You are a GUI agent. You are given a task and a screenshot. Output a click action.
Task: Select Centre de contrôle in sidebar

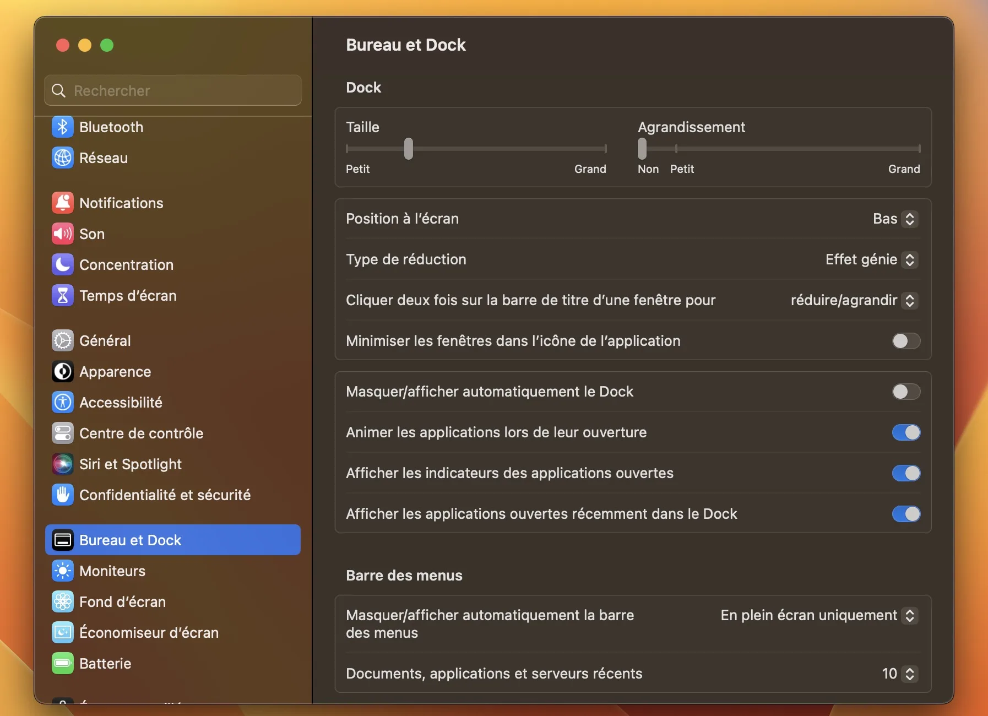click(x=141, y=433)
